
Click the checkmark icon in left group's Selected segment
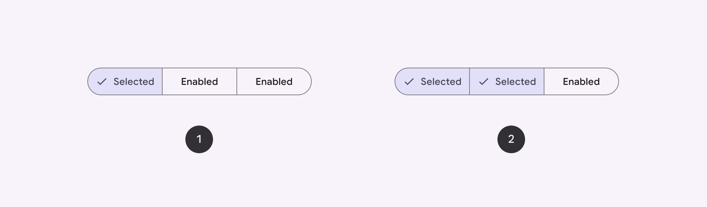coord(102,82)
